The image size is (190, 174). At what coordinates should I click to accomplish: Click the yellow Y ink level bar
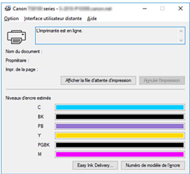pyautogui.click(x=120, y=136)
